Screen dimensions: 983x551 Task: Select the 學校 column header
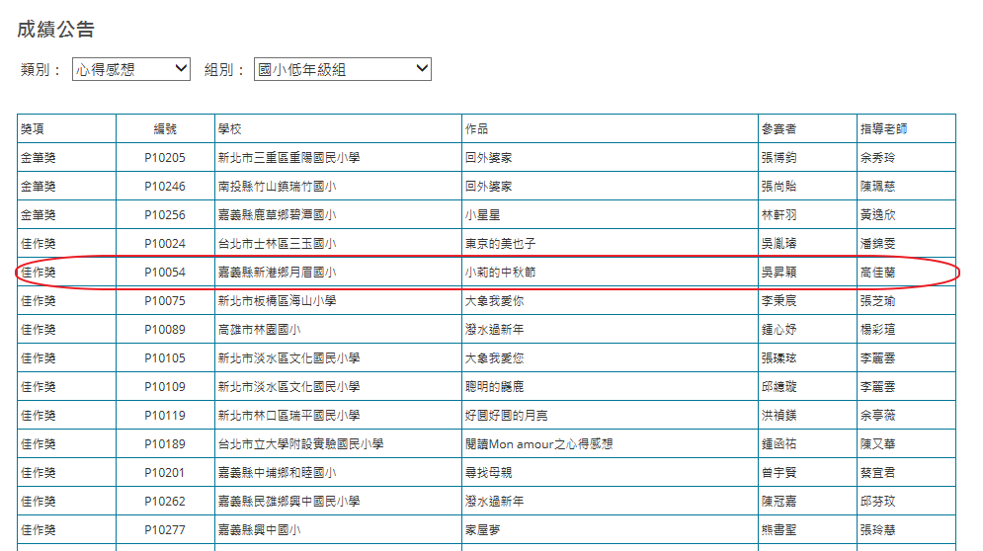coord(229,128)
